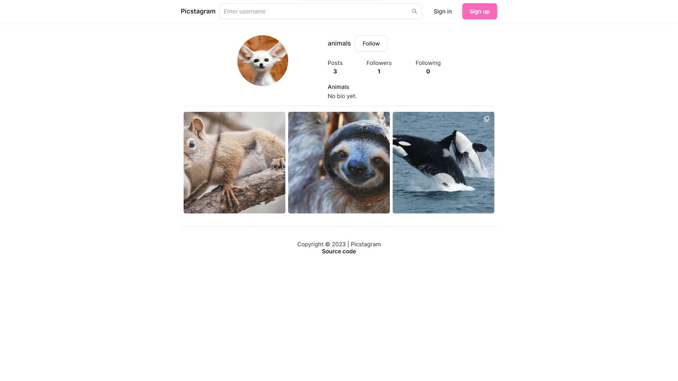Open the squirrel photo post
The width and height of the screenshot is (678, 381).
[234, 163]
